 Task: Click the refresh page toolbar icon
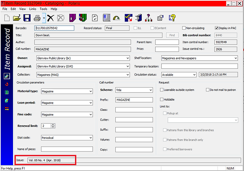click(95, 18)
